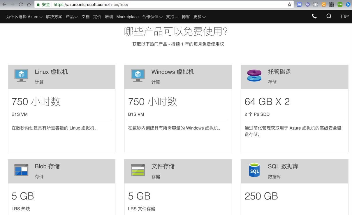Click 5 GB in Blob 存储 card

tap(23, 196)
